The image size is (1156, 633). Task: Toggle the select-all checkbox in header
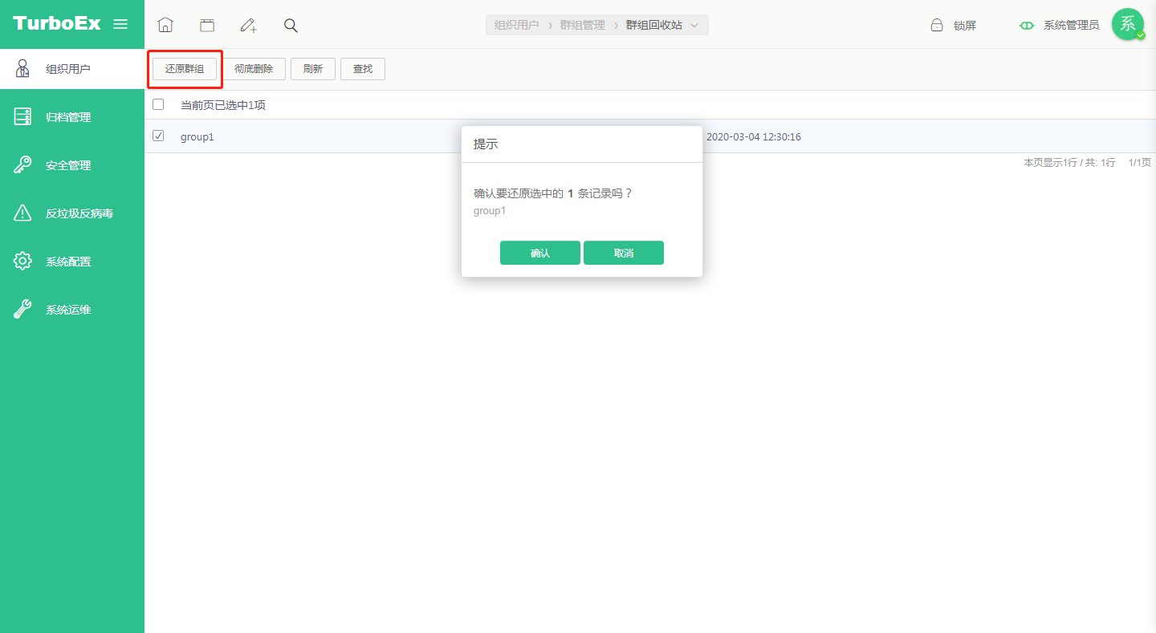[x=158, y=104]
